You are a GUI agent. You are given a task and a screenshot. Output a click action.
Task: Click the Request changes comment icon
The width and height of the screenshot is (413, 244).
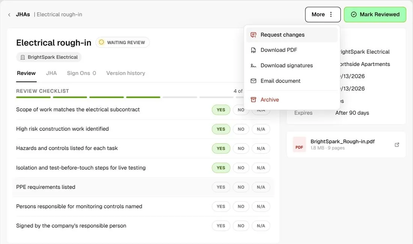pos(253,35)
